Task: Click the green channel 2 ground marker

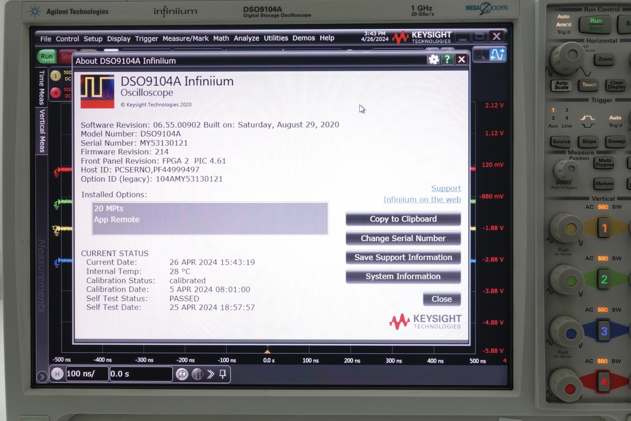Action: pyautogui.click(x=57, y=204)
